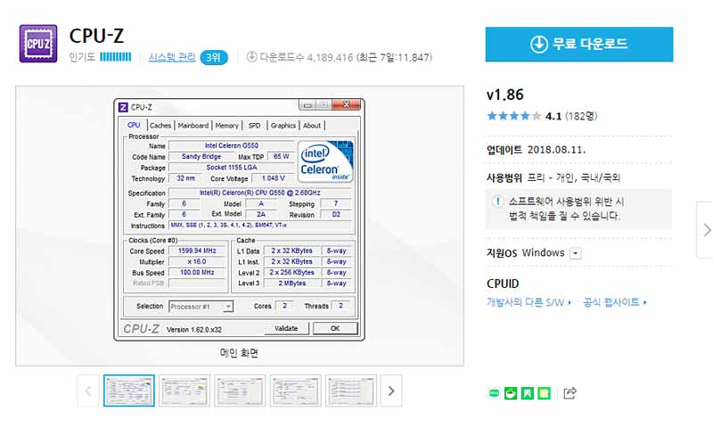Select the CPU tab in CPU-Z window
713x444 pixels.
pos(134,125)
